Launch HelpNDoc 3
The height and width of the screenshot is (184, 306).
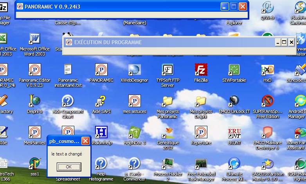tap(135, 132)
